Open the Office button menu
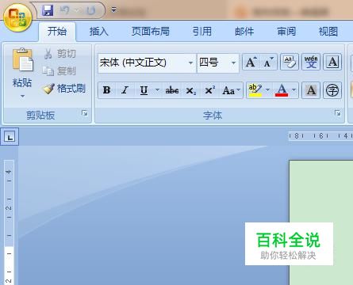This screenshot has width=353, height=285. coord(17,18)
